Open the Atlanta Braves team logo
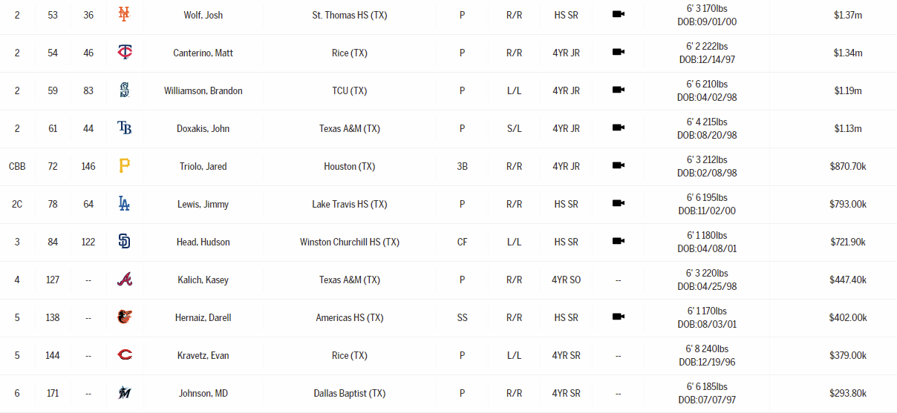The height and width of the screenshot is (413, 897). click(x=124, y=280)
